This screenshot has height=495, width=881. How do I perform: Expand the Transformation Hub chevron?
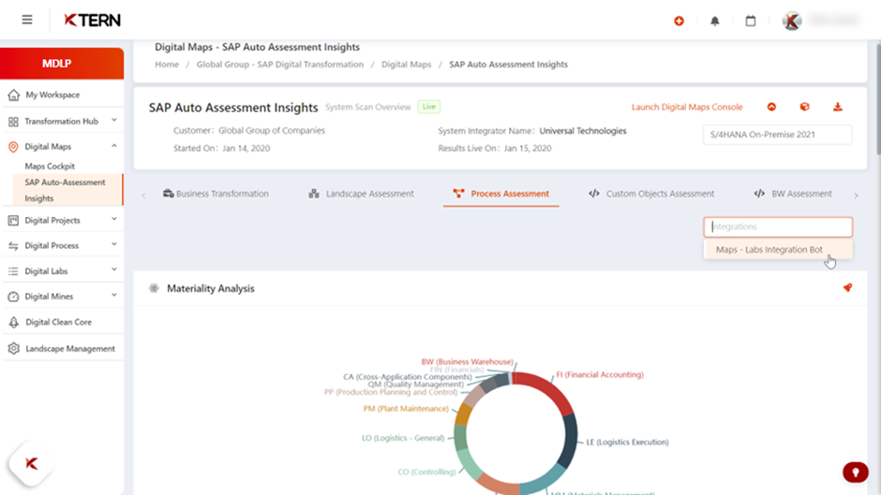click(114, 120)
